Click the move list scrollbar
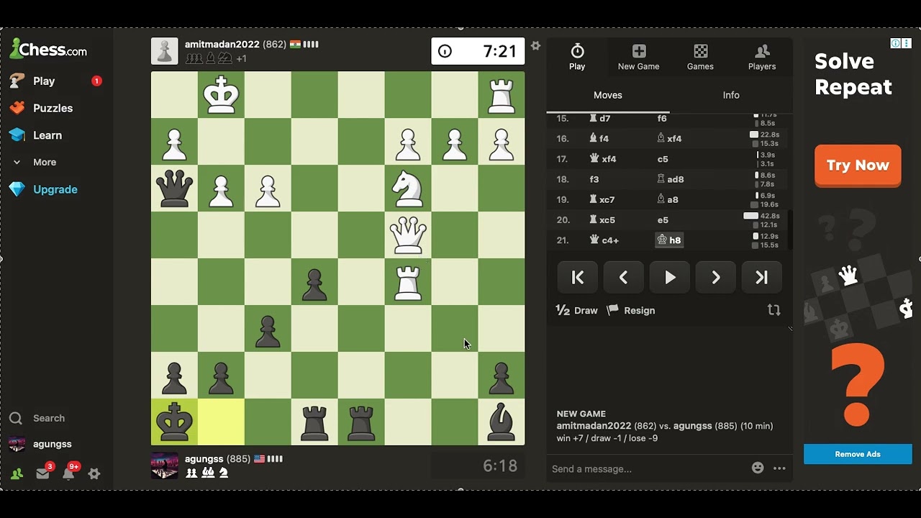Viewport: 921px width, 518px height. [x=789, y=229]
